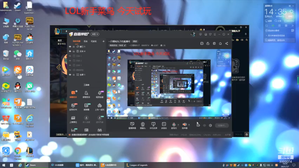Click the plus icon to add a scene
The image size is (299, 168).
pos(103,41)
